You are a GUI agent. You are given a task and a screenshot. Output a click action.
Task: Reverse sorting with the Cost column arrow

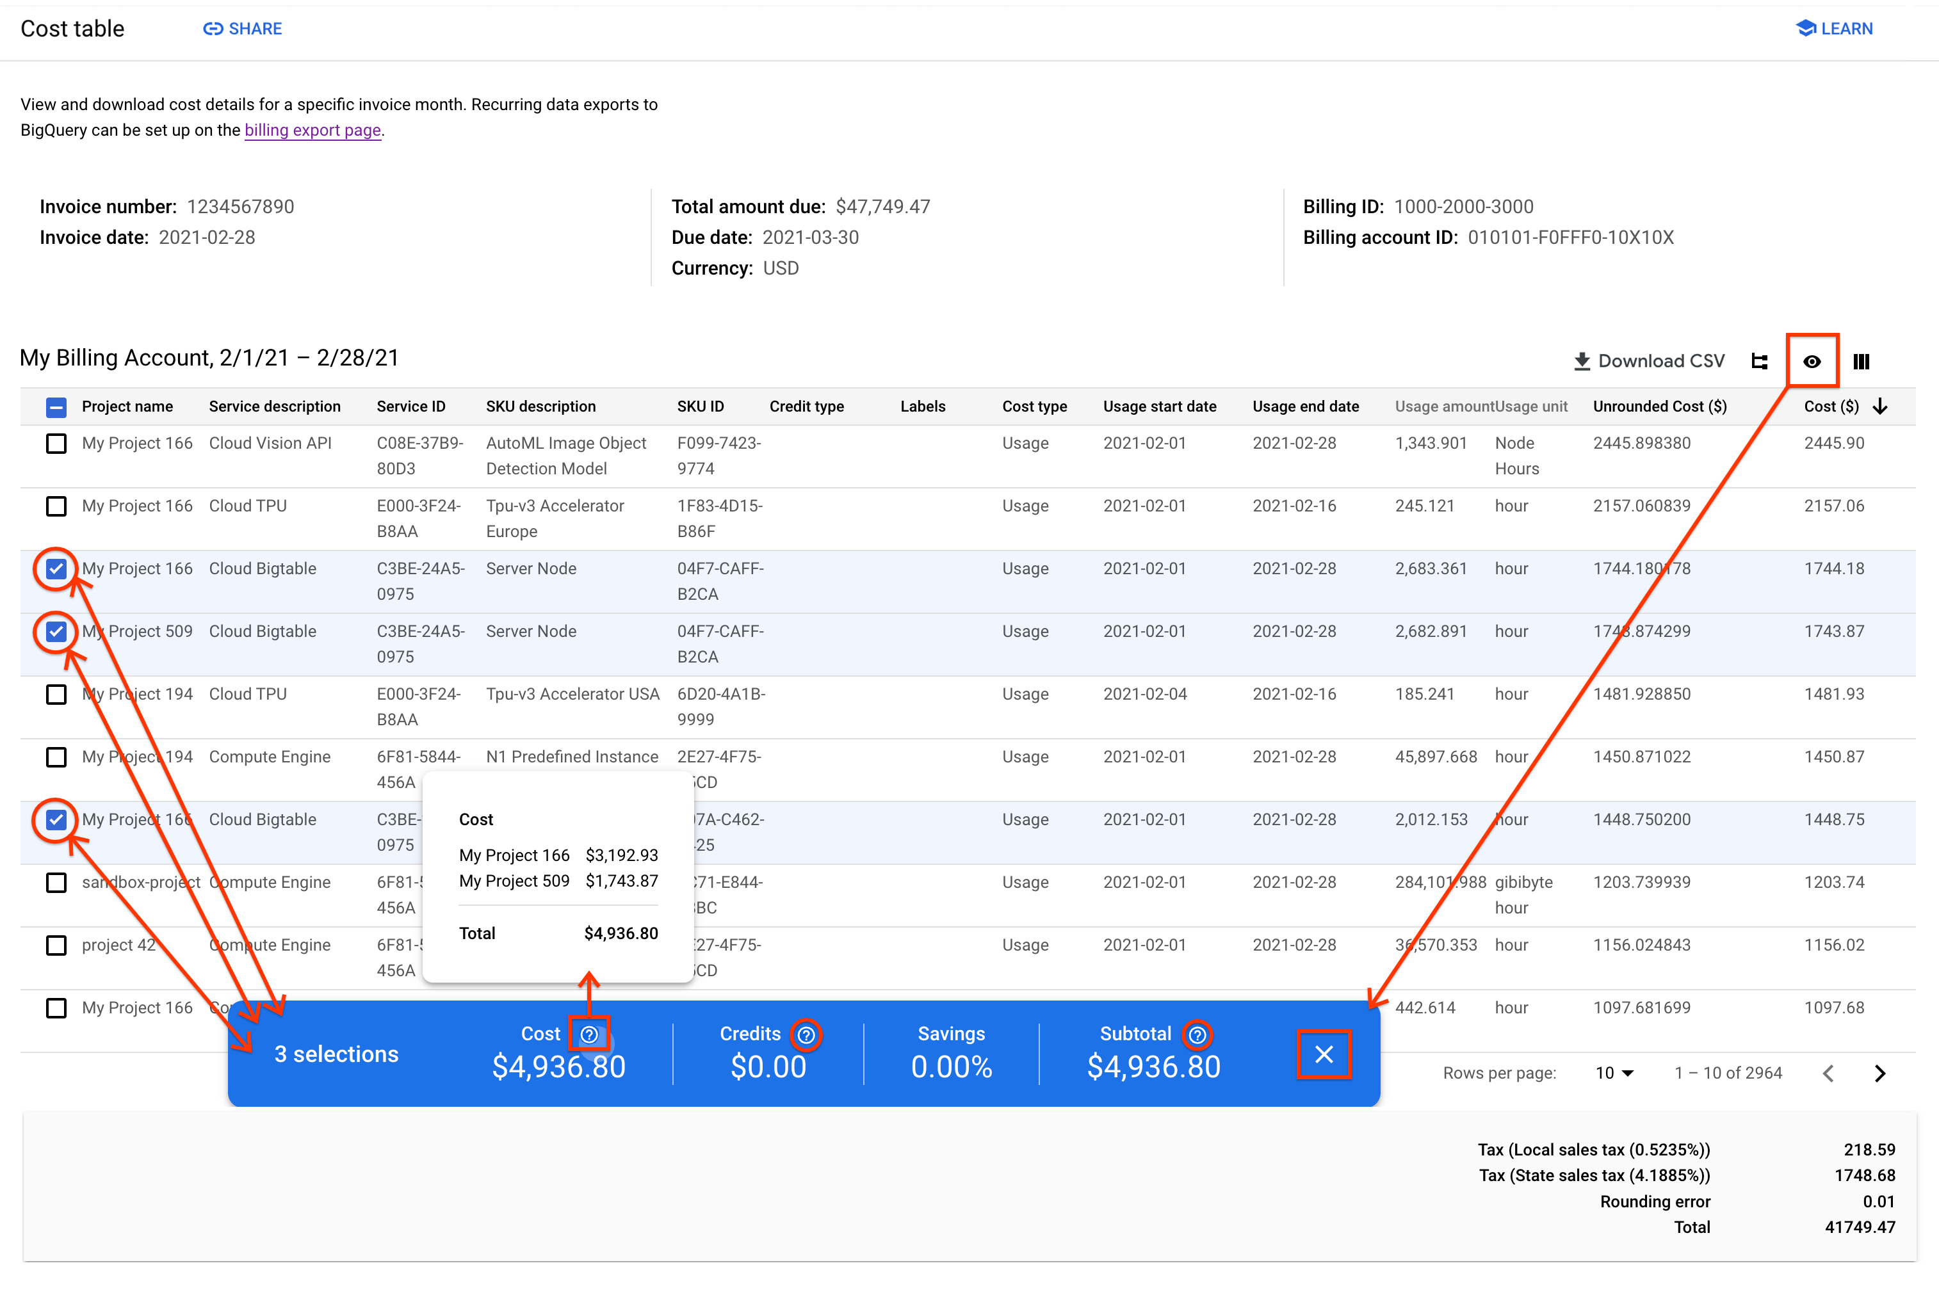coord(1881,406)
